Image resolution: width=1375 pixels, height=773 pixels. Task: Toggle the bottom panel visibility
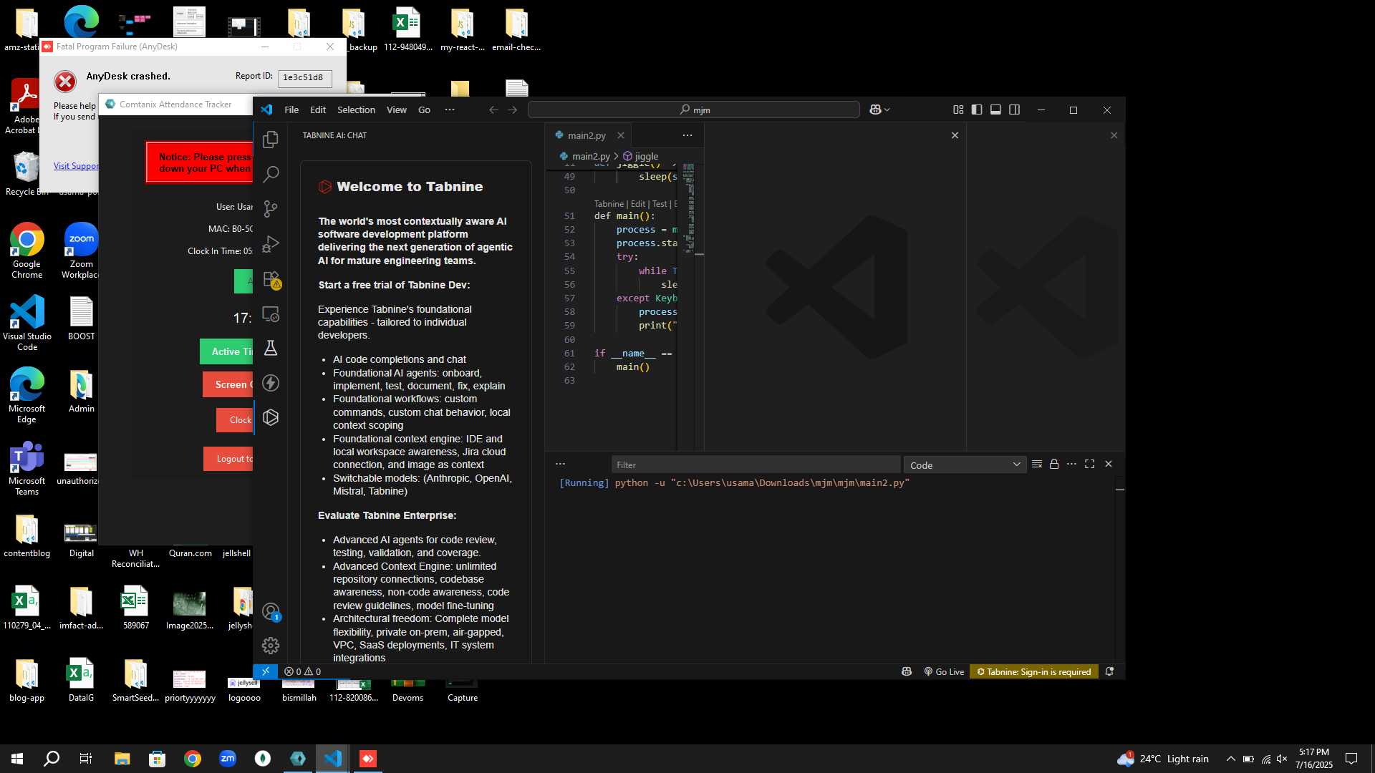coord(995,110)
